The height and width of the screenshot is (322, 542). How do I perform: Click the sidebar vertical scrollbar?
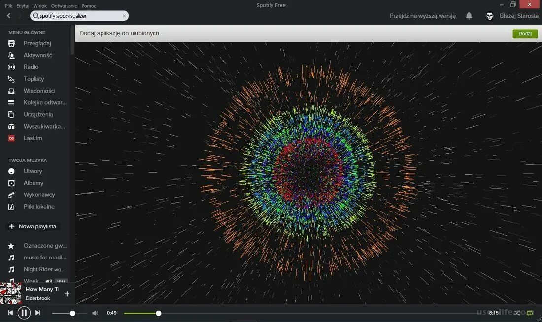click(x=72, y=40)
